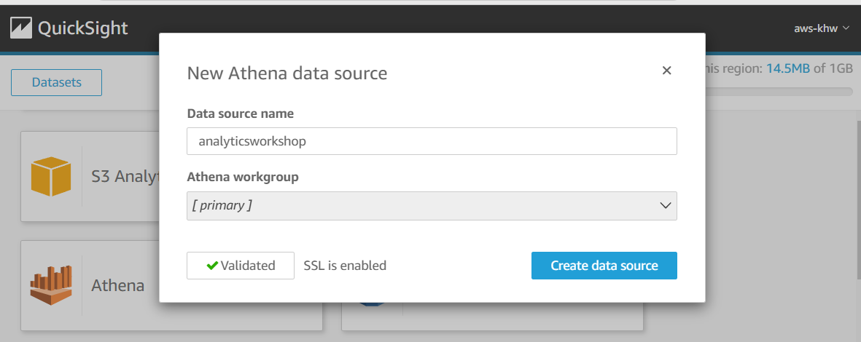Image resolution: width=861 pixels, height=342 pixels.
Task: Focus the Data source name field
Action: coord(432,141)
